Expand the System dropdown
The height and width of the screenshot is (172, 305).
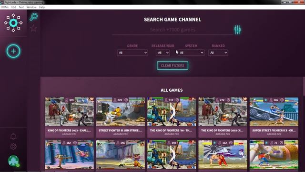tap(191, 53)
